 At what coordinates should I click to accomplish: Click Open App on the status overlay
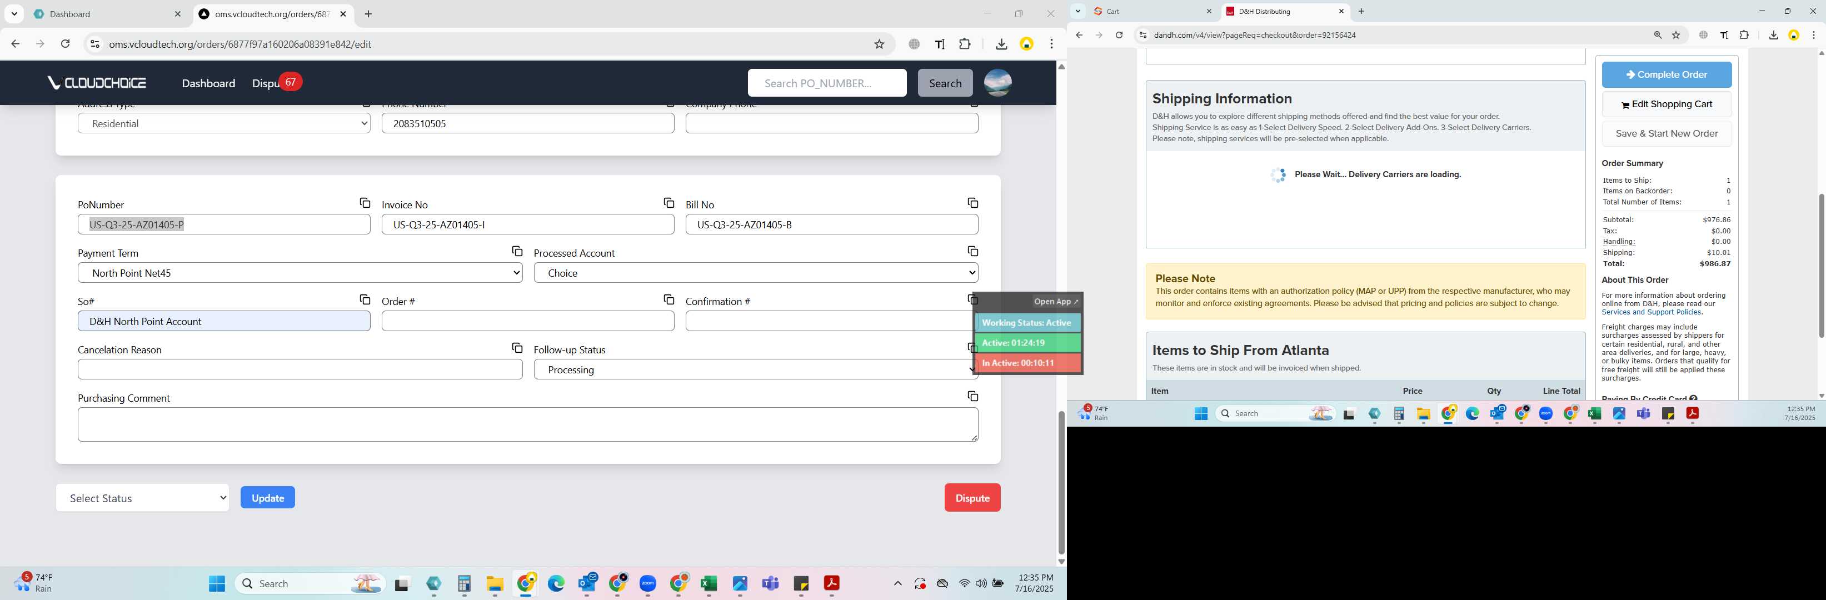[1055, 302]
